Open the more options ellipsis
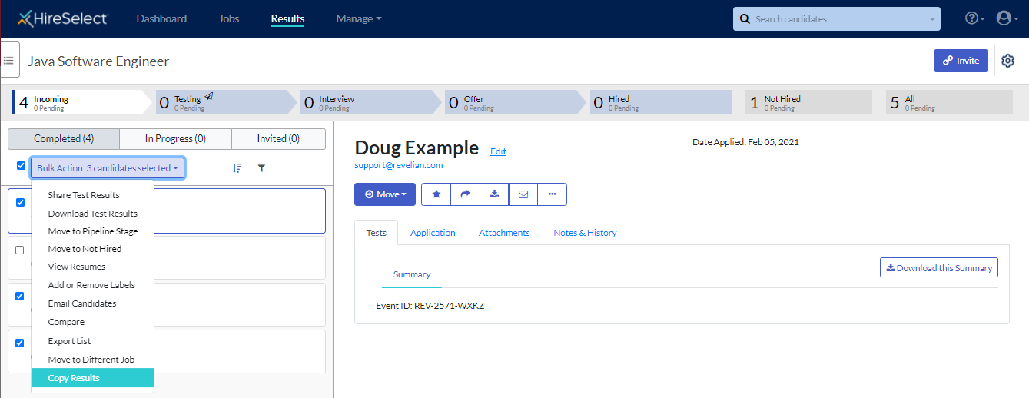The image size is (1029, 398). click(x=552, y=194)
